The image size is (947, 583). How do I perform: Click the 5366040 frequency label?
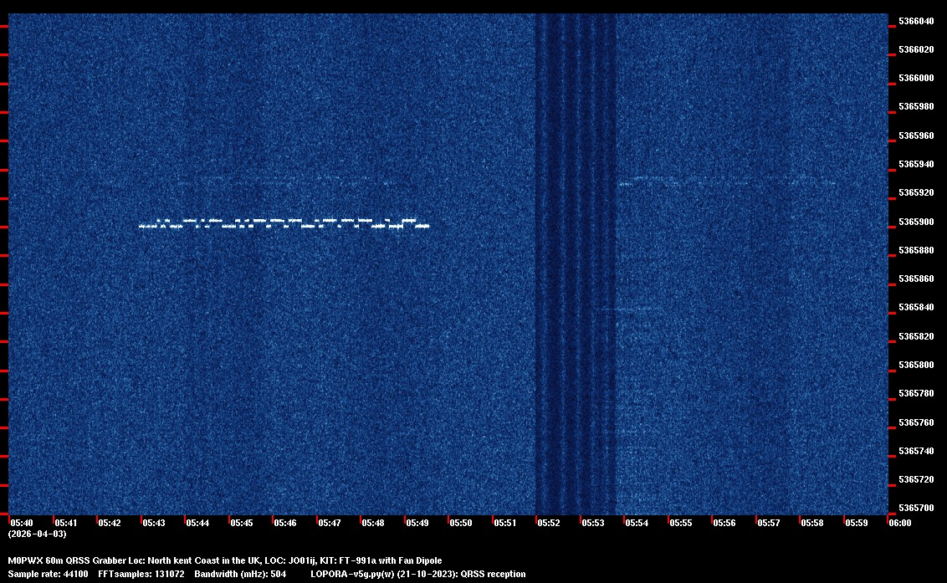[916, 21]
